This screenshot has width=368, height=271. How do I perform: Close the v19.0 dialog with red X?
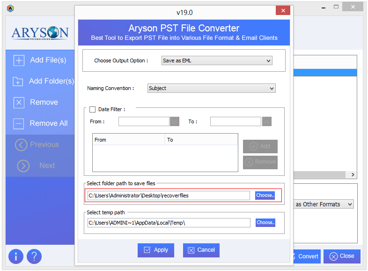coord(283,10)
